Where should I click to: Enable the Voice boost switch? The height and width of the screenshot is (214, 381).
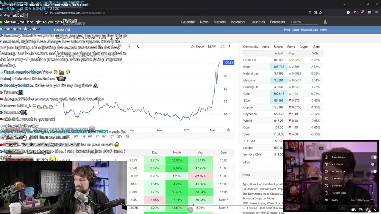[x=374, y=164]
